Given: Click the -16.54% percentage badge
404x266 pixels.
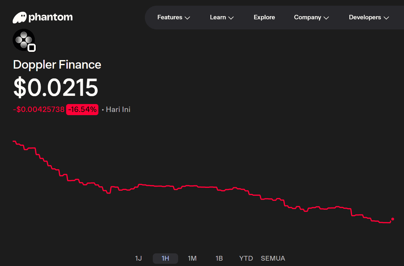Looking at the screenshot, I should click(x=82, y=110).
